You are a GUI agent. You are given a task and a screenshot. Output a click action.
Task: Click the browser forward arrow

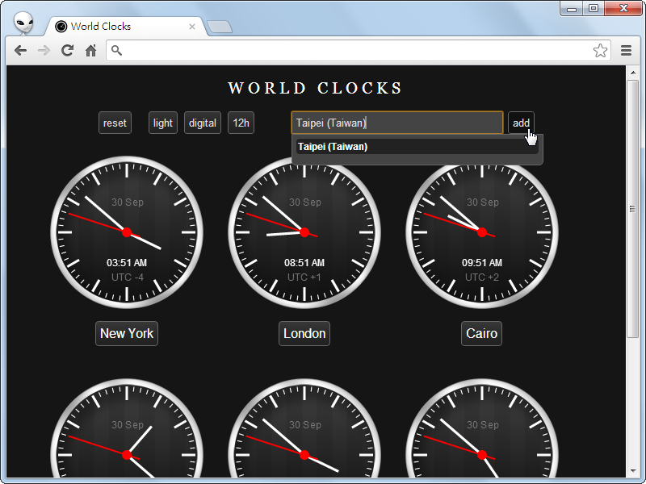[x=44, y=51]
